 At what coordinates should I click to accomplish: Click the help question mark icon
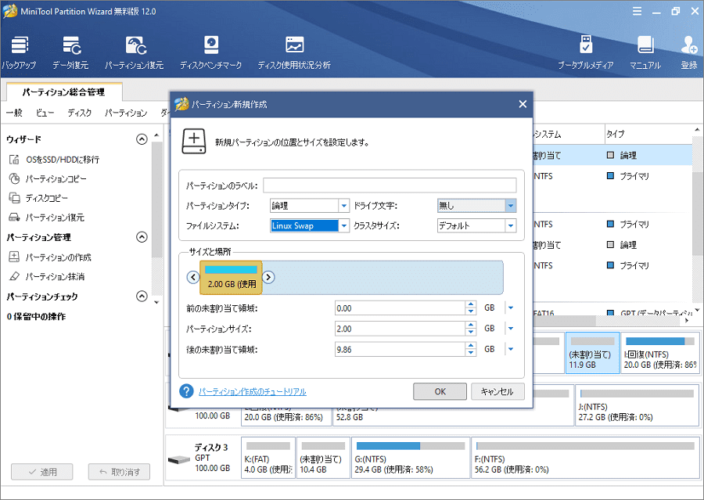click(186, 391)
